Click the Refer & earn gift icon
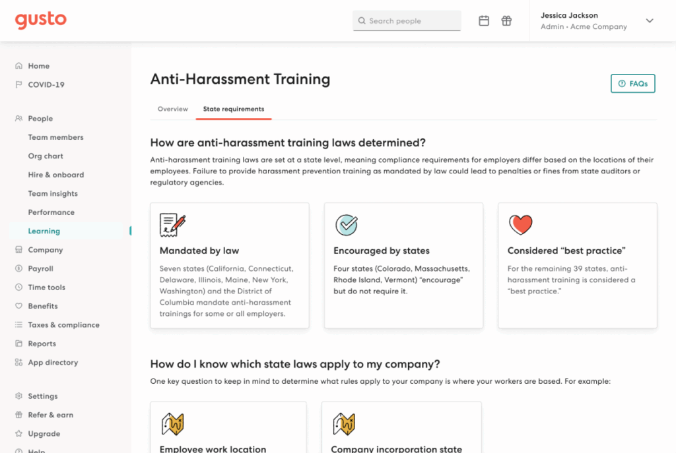676x453 pixels. pyautogui.click(x=18, y=415)
